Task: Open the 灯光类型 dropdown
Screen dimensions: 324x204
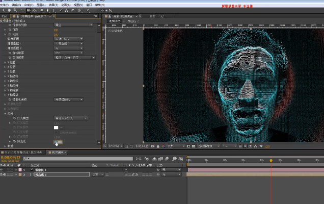Action: 71,118
